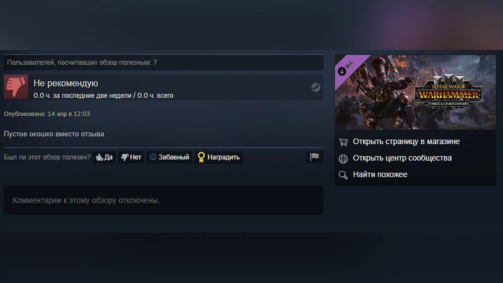This screenshot has height=283, width=503.
Task: Click the shopping cart icon
Action: 343,142
